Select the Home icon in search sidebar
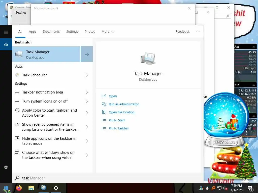 [x=6, y=44]
